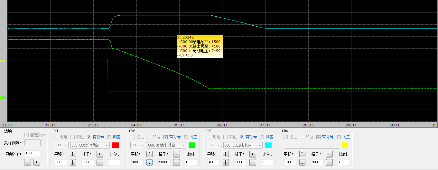The width and height of the screenshot is (438, 170).
Task: Click the CH2 green color swatch
Action: pos(192,145)
